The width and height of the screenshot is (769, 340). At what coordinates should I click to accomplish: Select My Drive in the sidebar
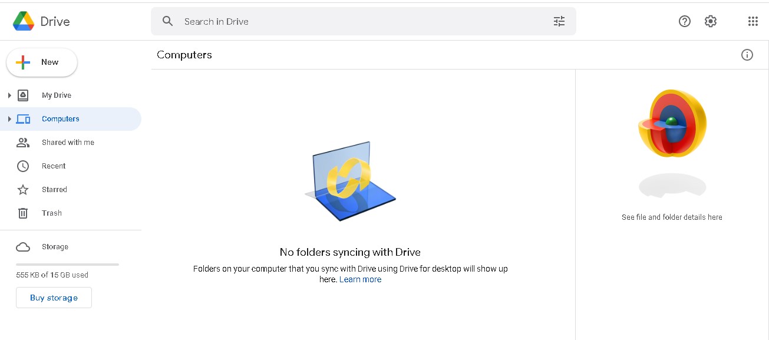point(56,95)
